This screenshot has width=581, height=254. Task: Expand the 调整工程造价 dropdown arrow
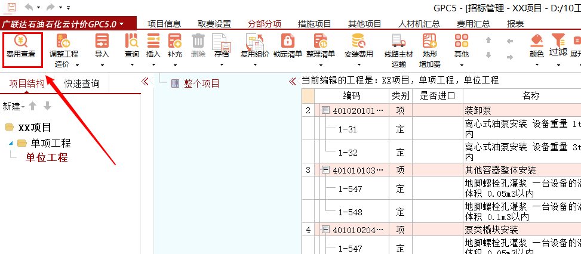[x=78, y=65]
